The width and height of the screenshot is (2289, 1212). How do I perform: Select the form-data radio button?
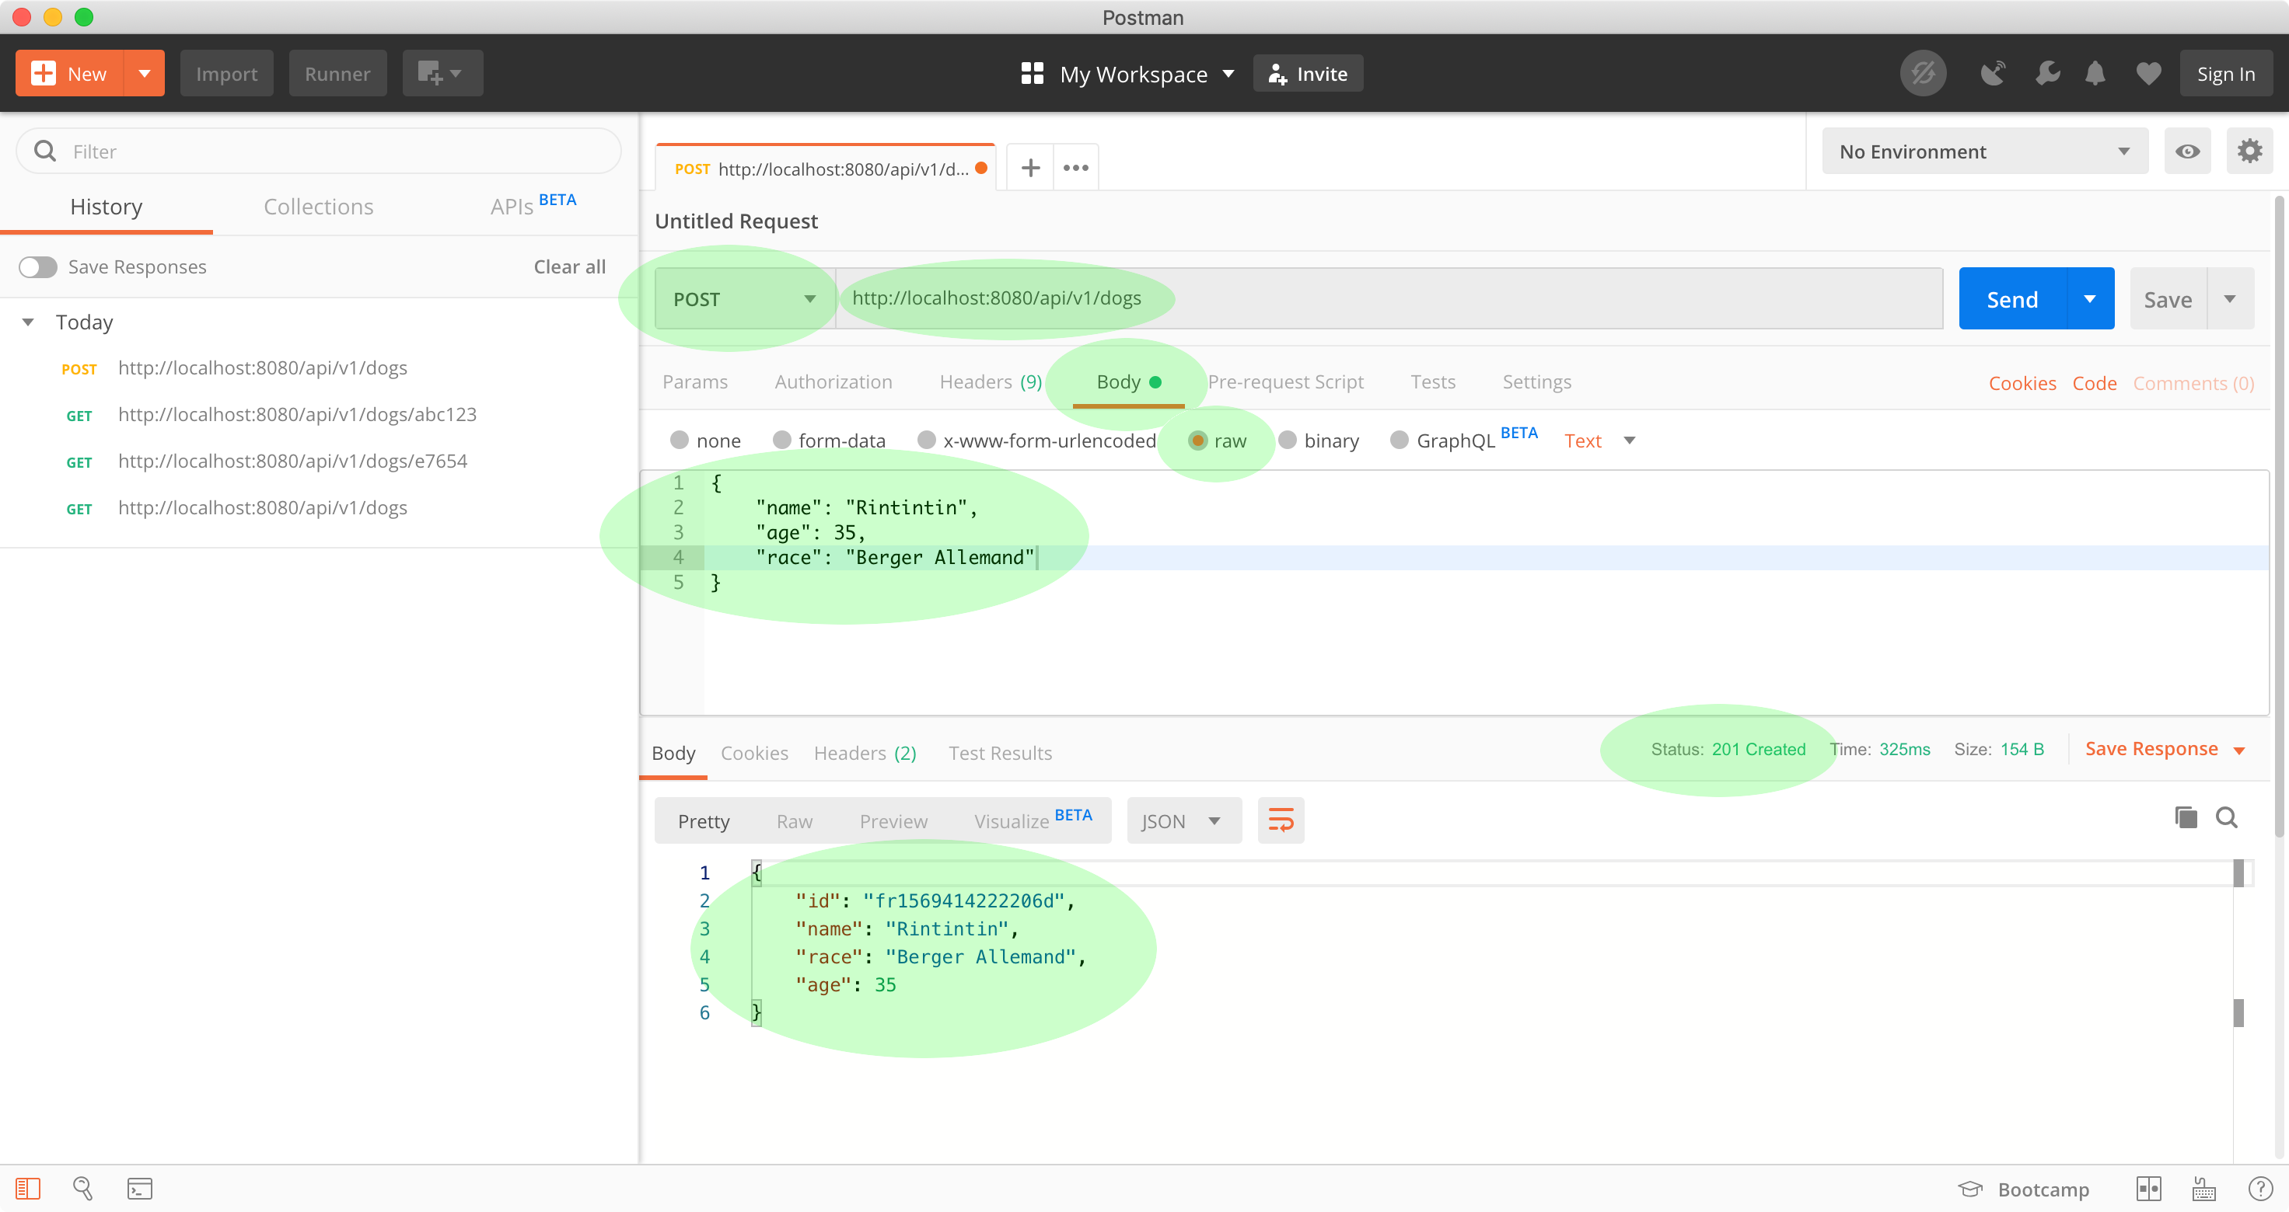click(782, 441)
